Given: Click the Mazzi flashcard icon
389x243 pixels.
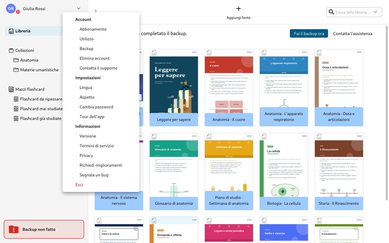Looking at the screenshot, I should point(11,89).
